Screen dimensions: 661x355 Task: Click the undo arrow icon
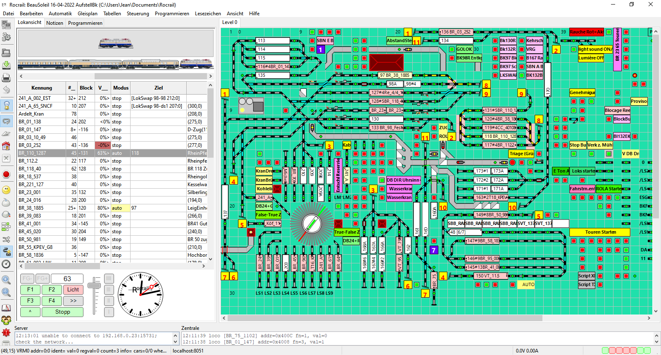coord(6,90)
